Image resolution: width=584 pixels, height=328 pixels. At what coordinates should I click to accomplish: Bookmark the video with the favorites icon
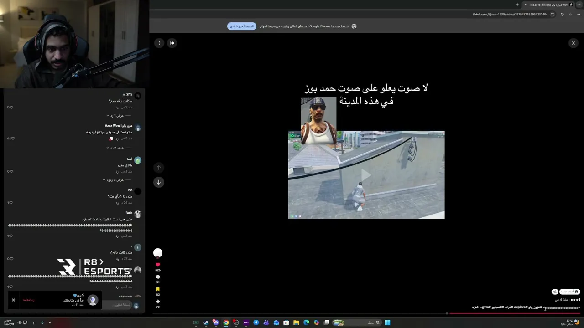158,289
